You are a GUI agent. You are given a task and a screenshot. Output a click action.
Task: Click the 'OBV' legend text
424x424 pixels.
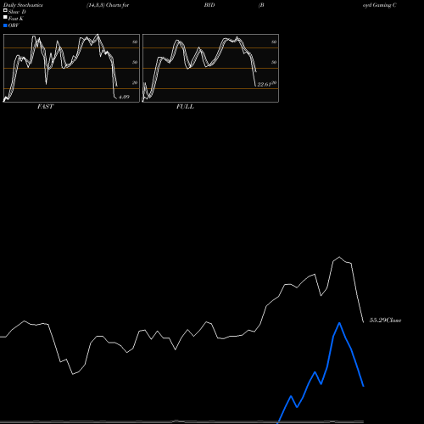point(14,25)
